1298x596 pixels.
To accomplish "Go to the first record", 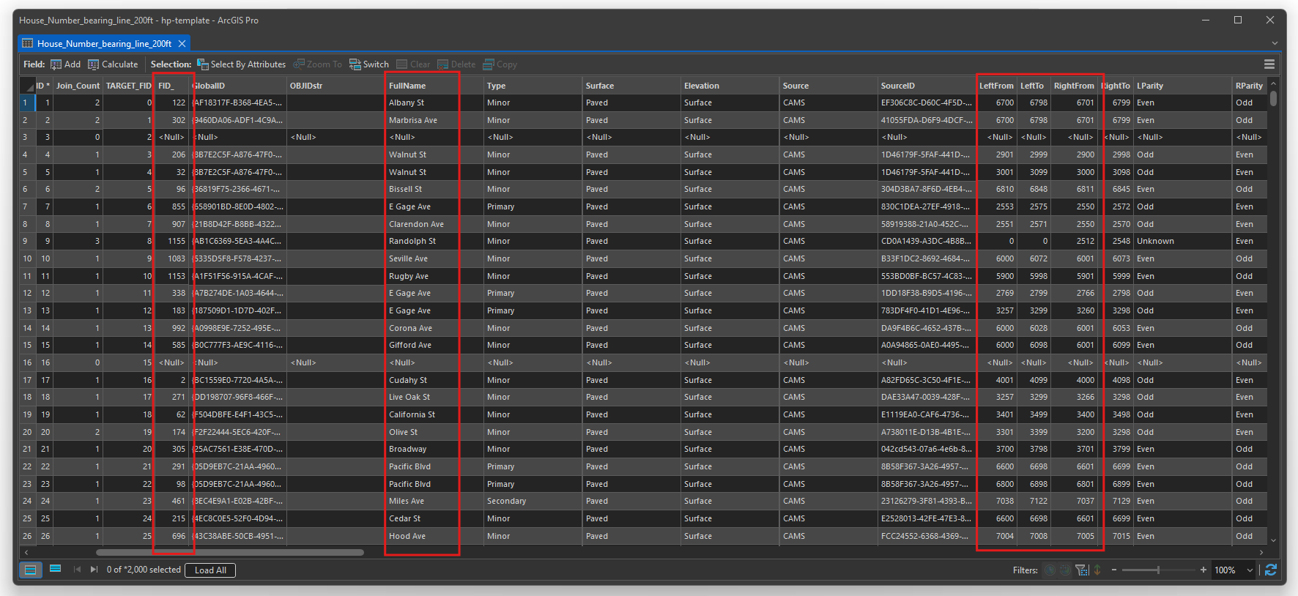I will [x=77, y=570].
